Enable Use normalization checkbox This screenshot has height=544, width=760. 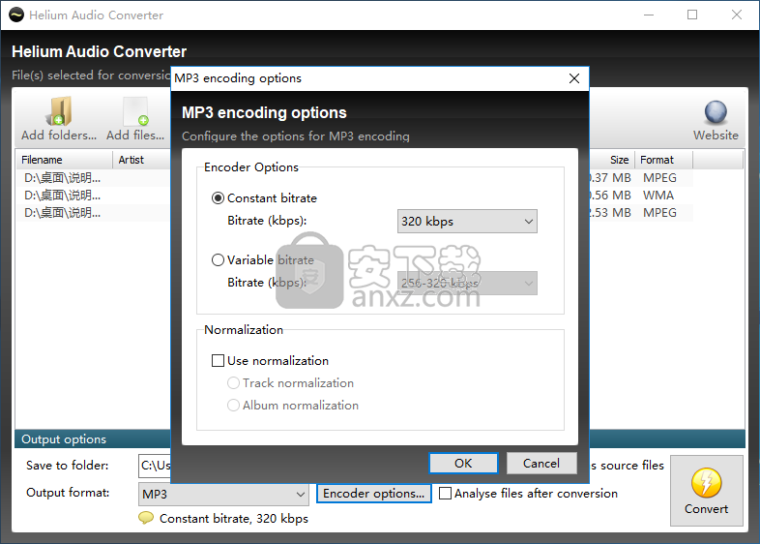click(219, 360)
